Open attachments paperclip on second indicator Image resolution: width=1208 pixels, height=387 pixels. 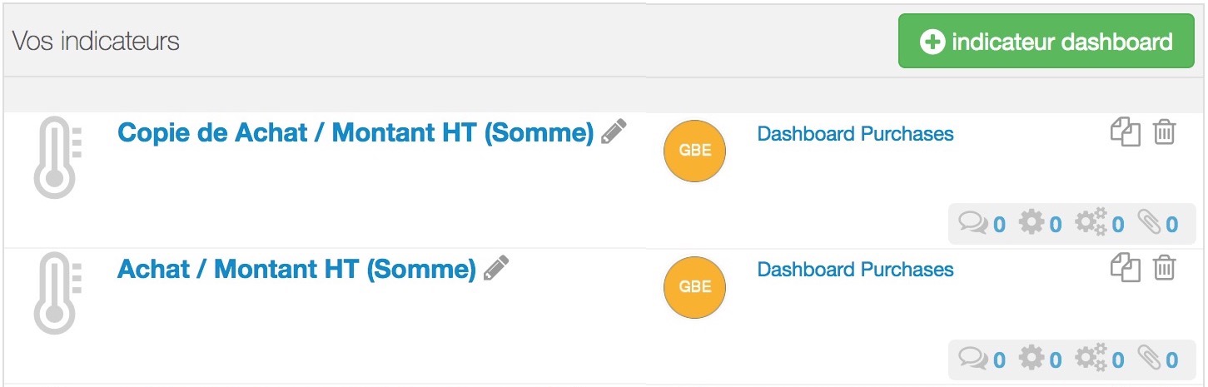pos(1158,359)
